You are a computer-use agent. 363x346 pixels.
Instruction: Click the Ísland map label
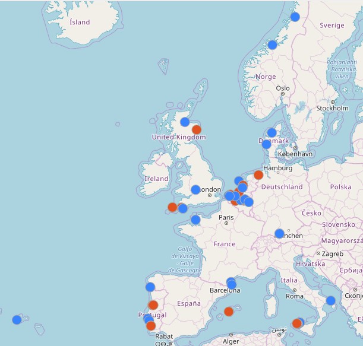tap(80, 23)
